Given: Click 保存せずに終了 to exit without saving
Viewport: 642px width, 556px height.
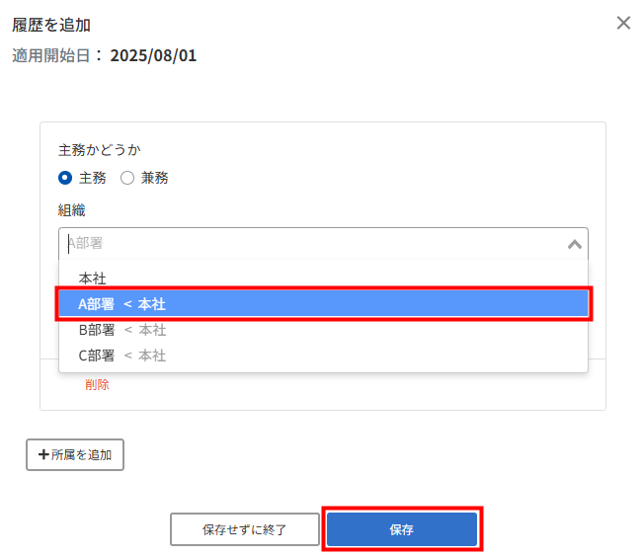Looking at the screenshot, I should (244, 529).
